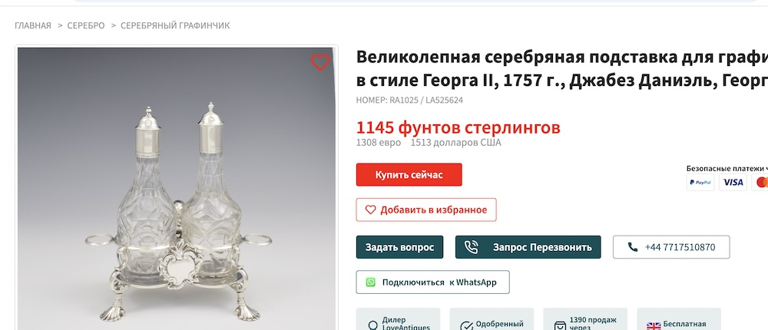This screenshot has width=768, height=330.
Task: Click the Купить сейчас button
Action: click(409, 175)
